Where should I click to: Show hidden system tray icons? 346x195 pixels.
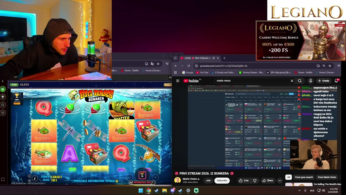[300, 190]
